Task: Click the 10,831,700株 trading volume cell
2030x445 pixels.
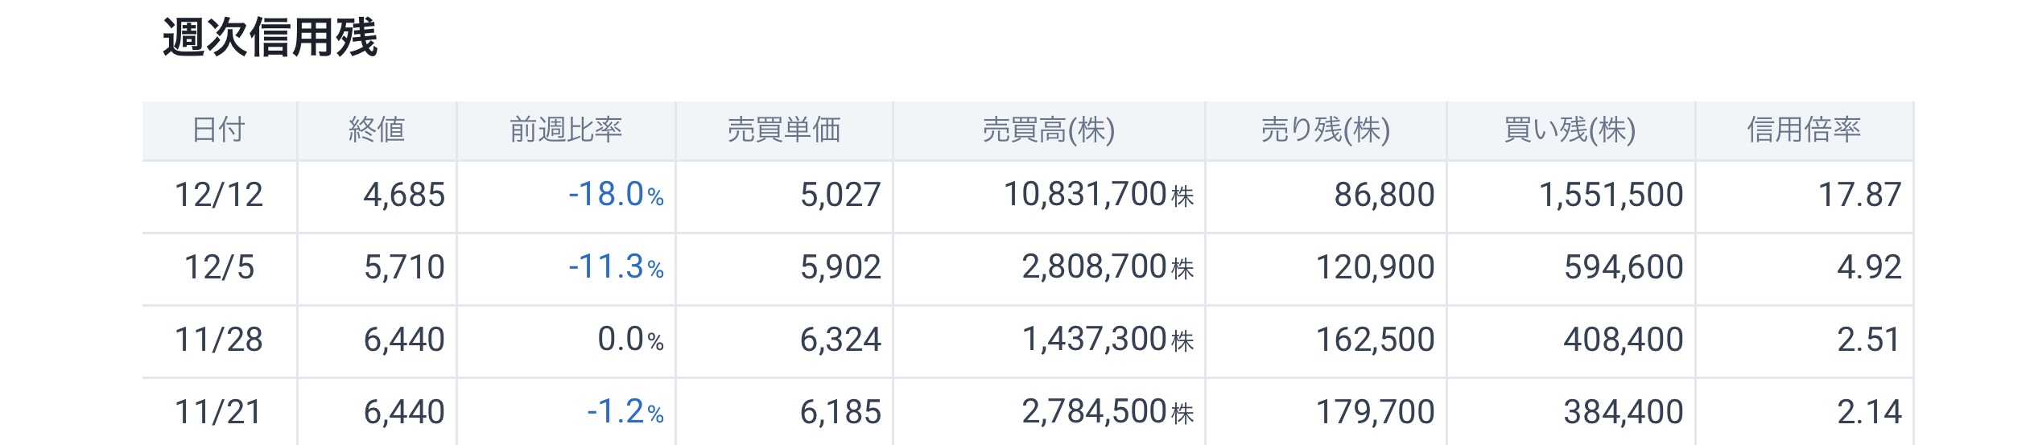Action: click(x=1098, y=195)
